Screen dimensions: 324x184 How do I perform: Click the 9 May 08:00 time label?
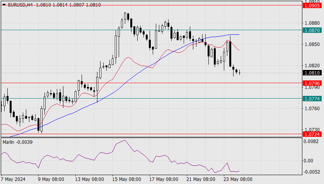pyautogui.click(x=51, y=179)
